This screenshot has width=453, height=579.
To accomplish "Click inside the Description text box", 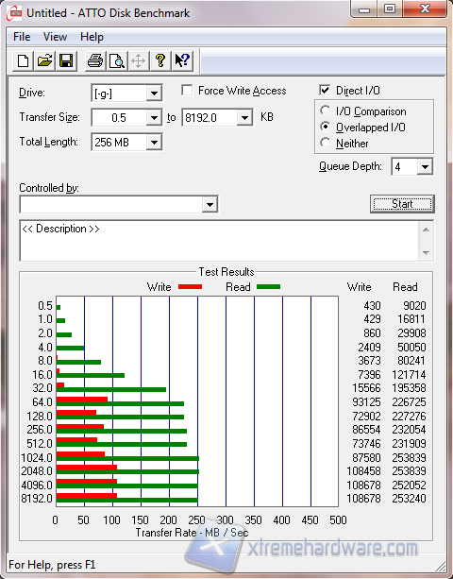I will (x=220, y=241).
